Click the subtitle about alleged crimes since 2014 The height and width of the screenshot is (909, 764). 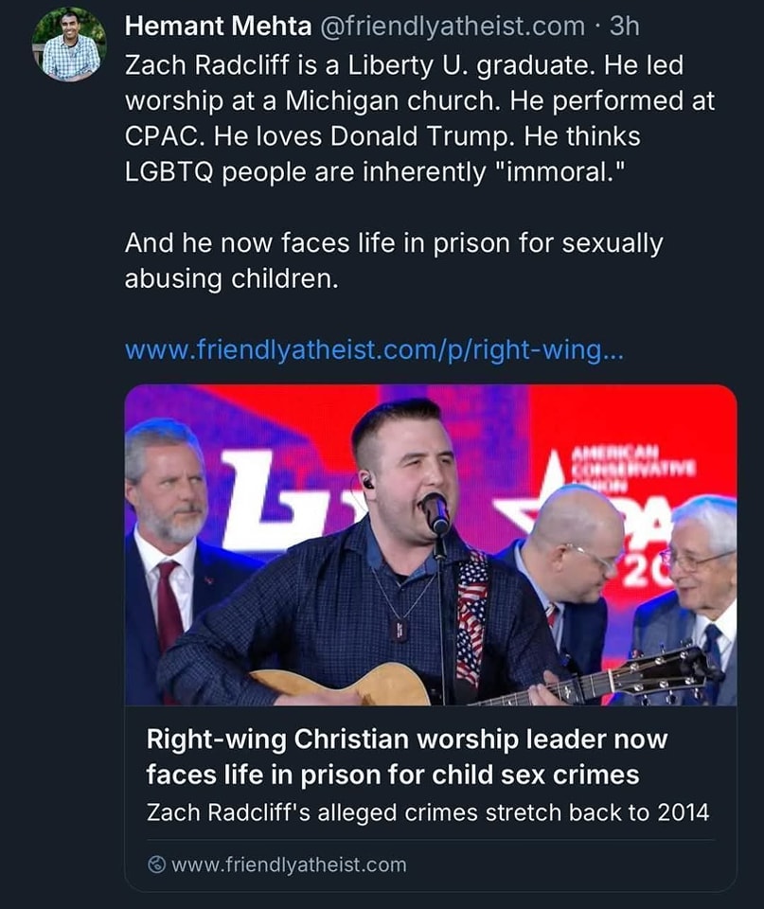[427, 811]
